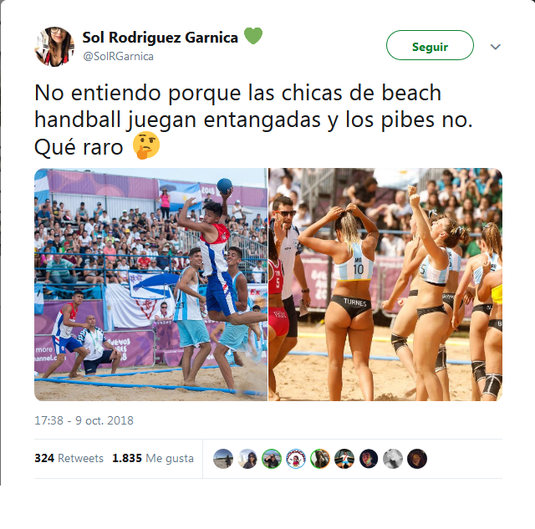The image size is (535, 529).
Task: Open the right women's team photo
Action: click(385, 284)
